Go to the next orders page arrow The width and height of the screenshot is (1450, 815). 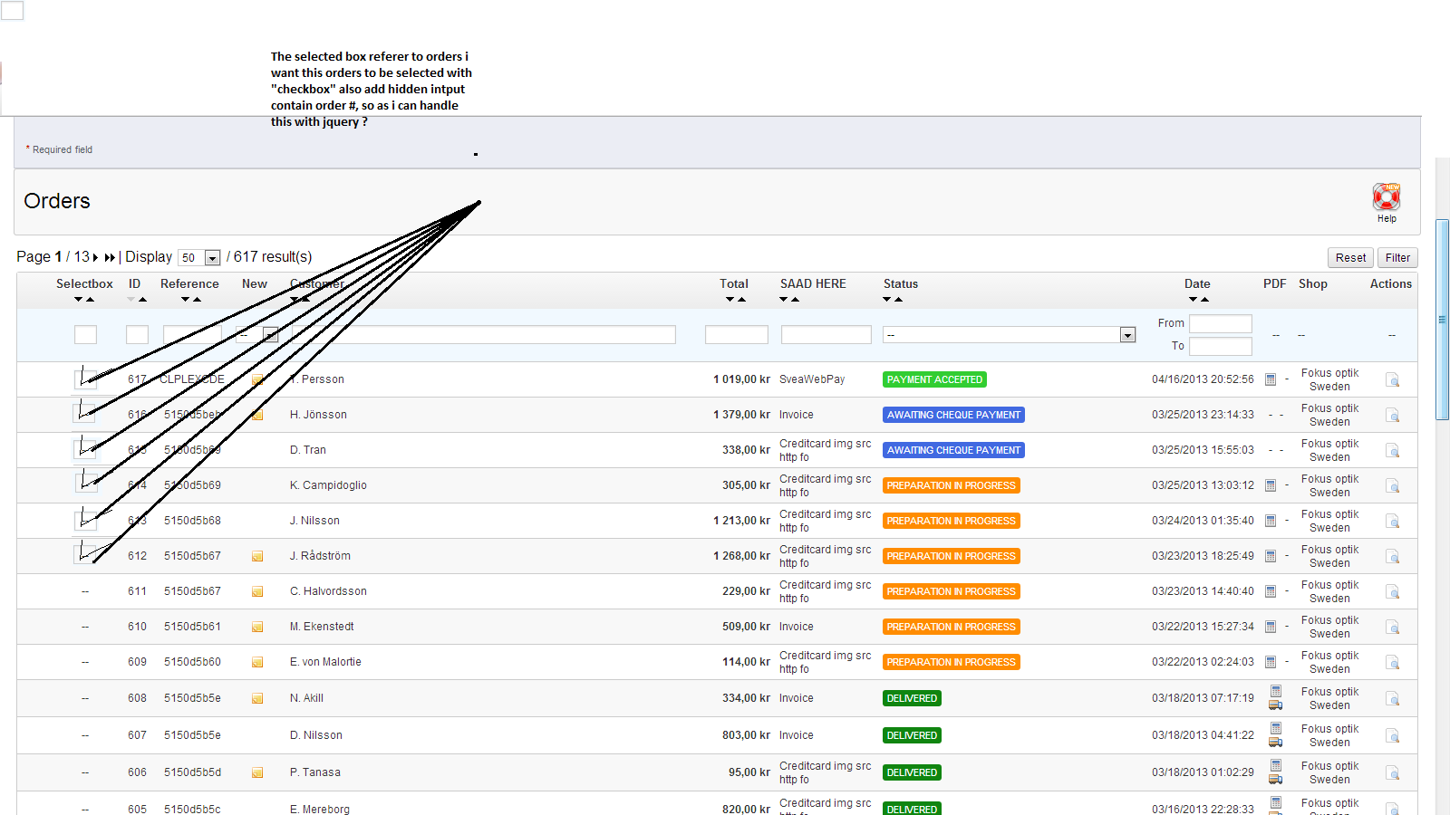(95, 258)
